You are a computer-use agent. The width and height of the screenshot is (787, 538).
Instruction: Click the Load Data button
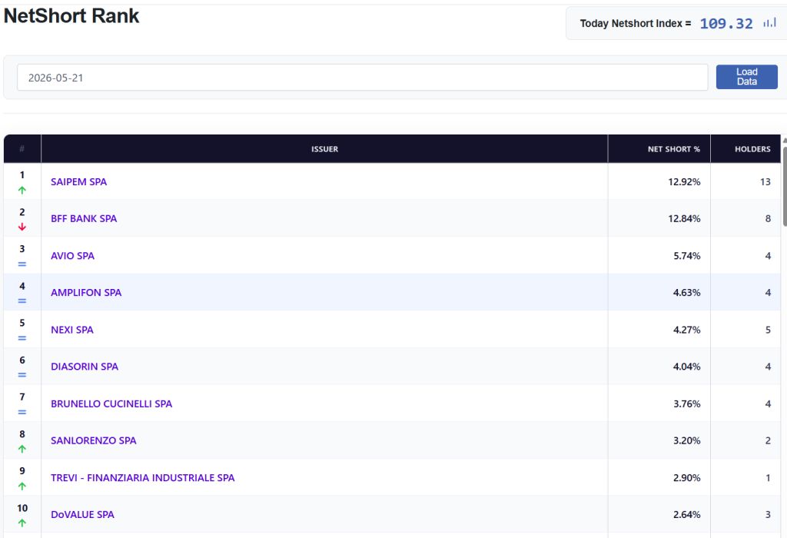coord(746,77)
